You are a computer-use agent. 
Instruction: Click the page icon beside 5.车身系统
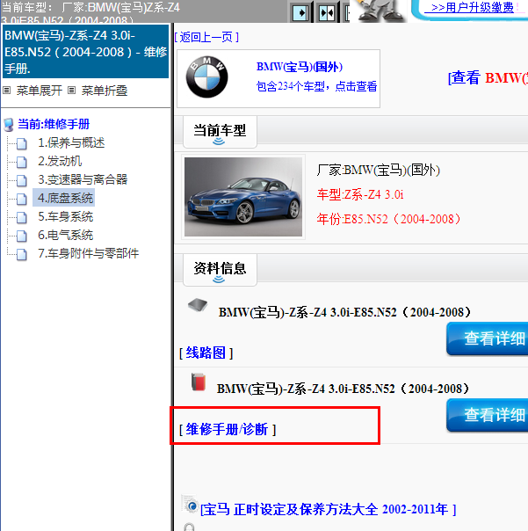pos(22,217)
